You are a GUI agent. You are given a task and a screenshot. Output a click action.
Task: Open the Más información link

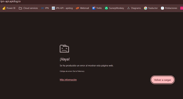tap(68, 79)
